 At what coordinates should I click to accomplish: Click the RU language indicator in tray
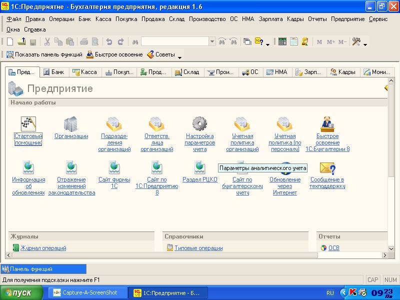pyautogui.click(x=330, y=293)
